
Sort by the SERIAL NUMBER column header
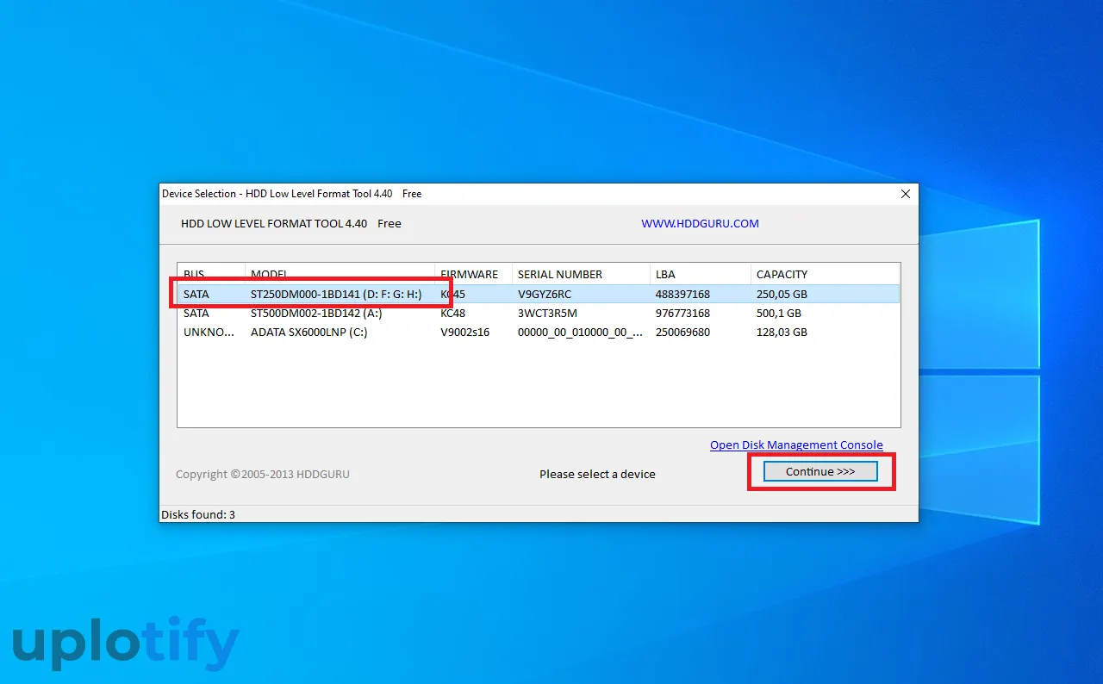[582, 274]
